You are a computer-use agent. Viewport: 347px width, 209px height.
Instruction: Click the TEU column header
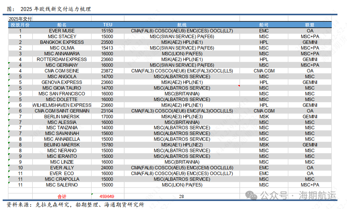coord(108,25)
